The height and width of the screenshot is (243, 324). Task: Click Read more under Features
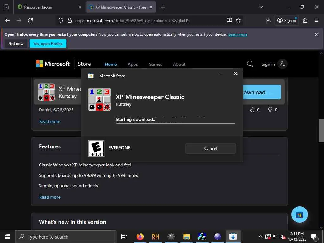click(50, 197)
